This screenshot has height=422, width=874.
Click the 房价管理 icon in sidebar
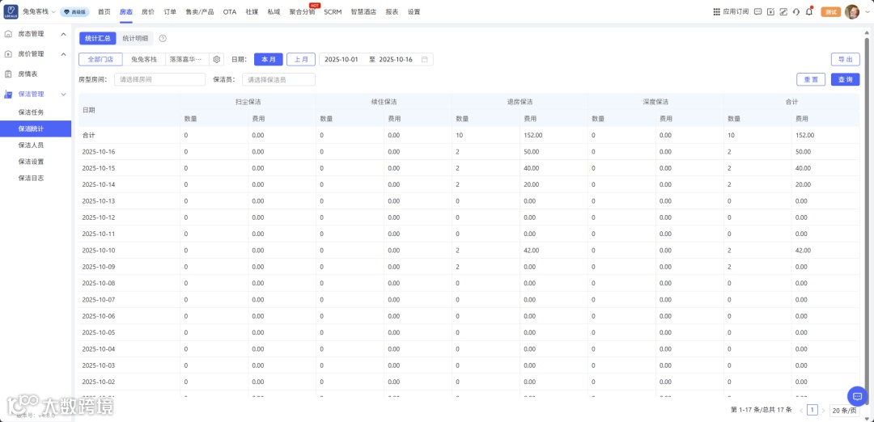(8, 54)
